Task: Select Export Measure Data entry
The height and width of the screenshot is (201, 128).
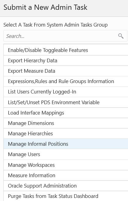Action: tap(66, 71)
